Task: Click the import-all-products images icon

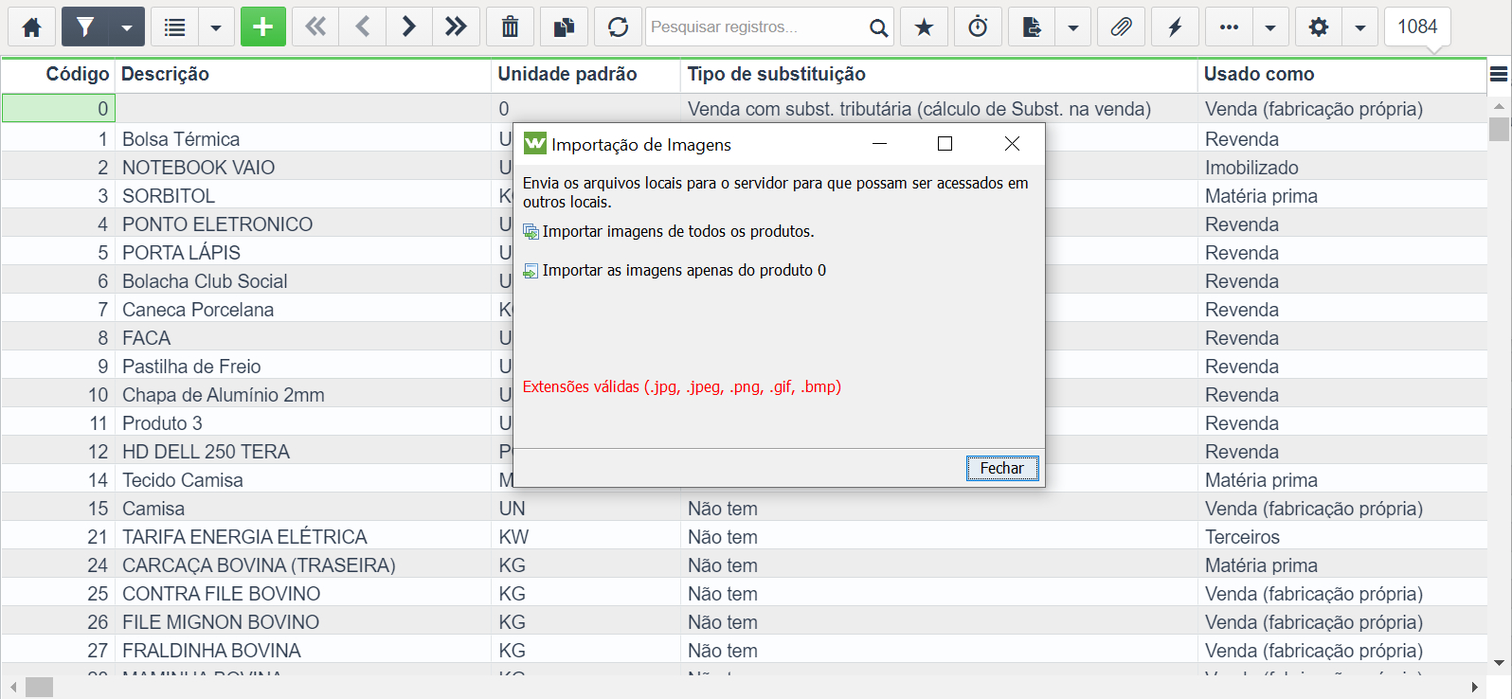Action: (531, 232)
